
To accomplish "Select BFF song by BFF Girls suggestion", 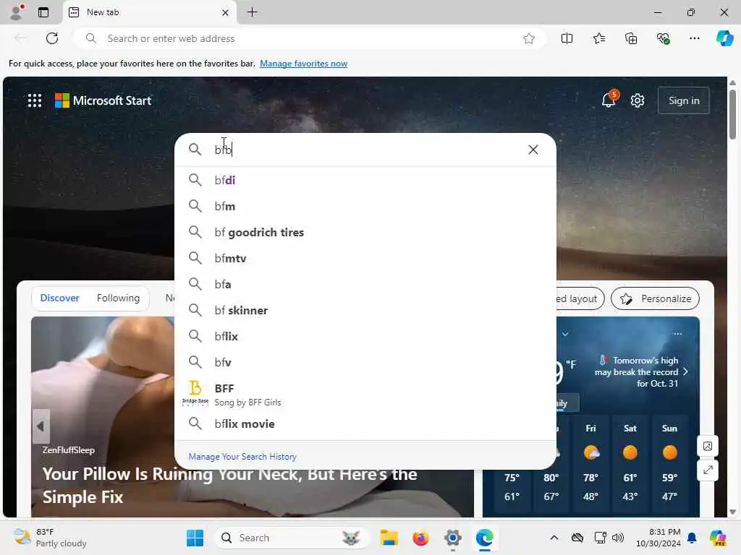I will (x=365, y=393).
